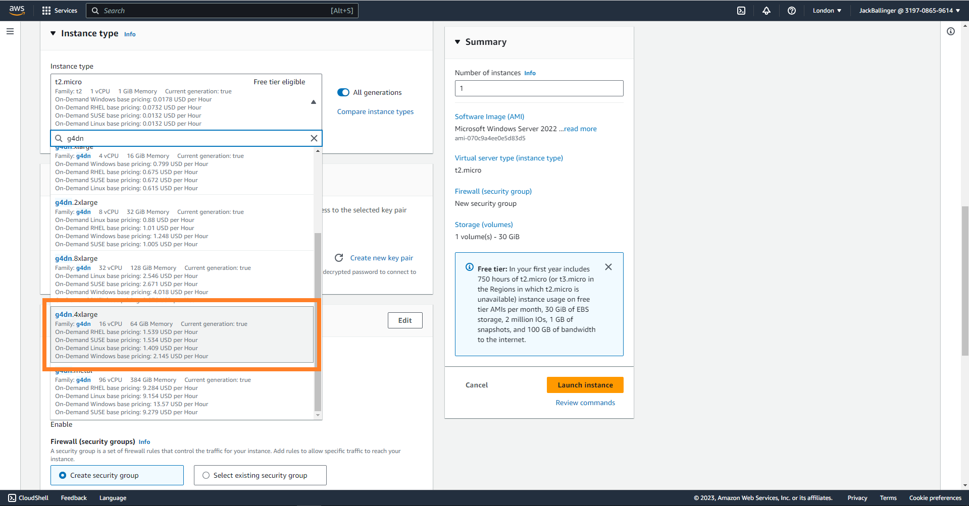Clear the g4dn search text
969x506 pixels.
tap(314, 138)
